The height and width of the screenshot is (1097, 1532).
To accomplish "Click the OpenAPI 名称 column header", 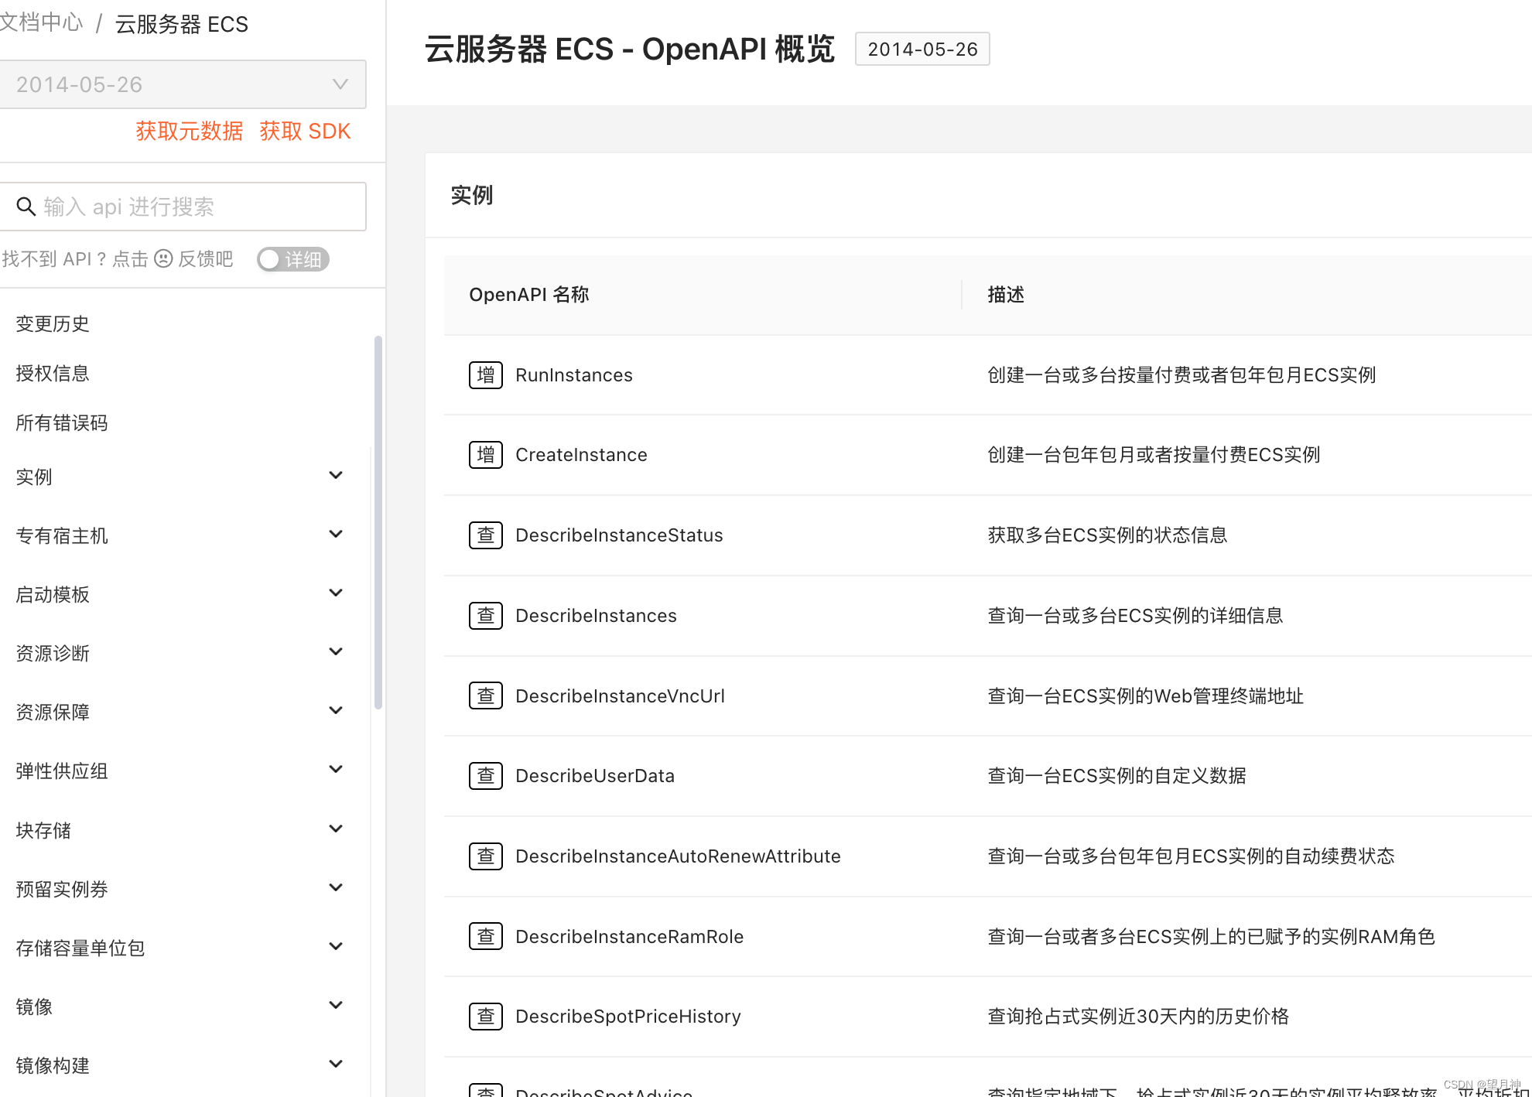I will click(x=529, y=295).
